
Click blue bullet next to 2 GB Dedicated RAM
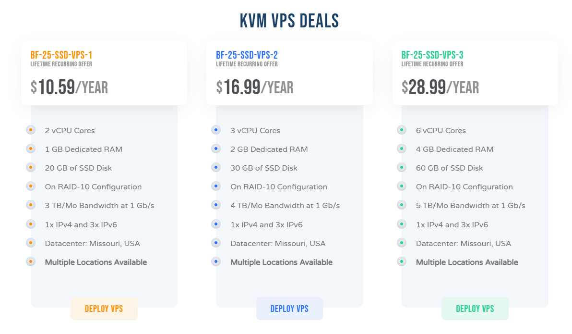216,148
